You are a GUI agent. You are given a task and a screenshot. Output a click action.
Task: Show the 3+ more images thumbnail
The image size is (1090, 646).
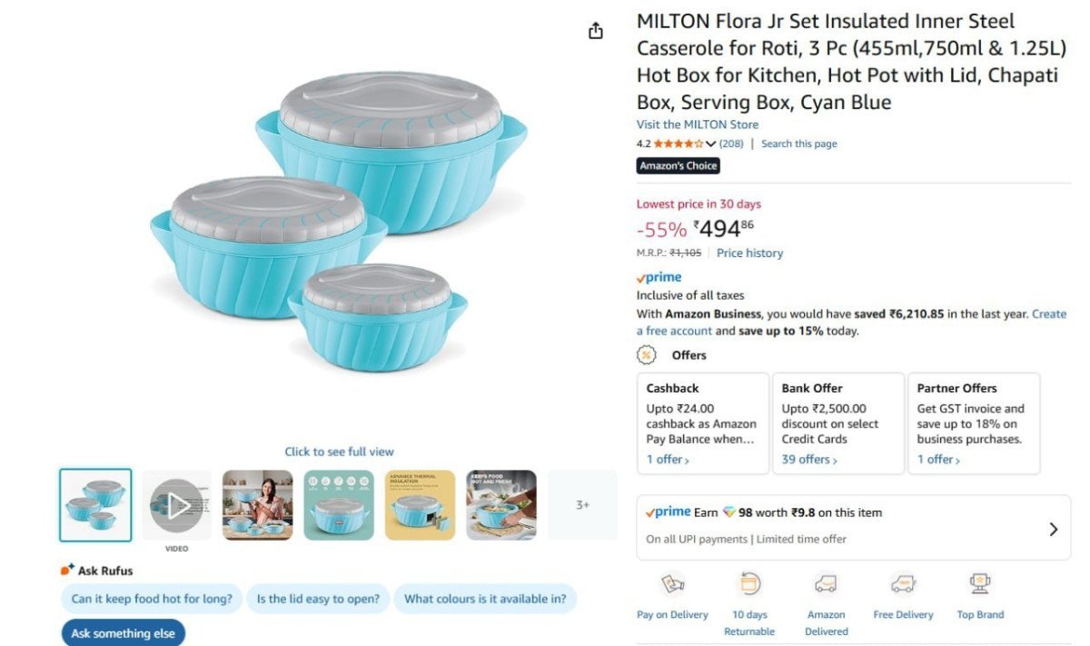point(582,505)
